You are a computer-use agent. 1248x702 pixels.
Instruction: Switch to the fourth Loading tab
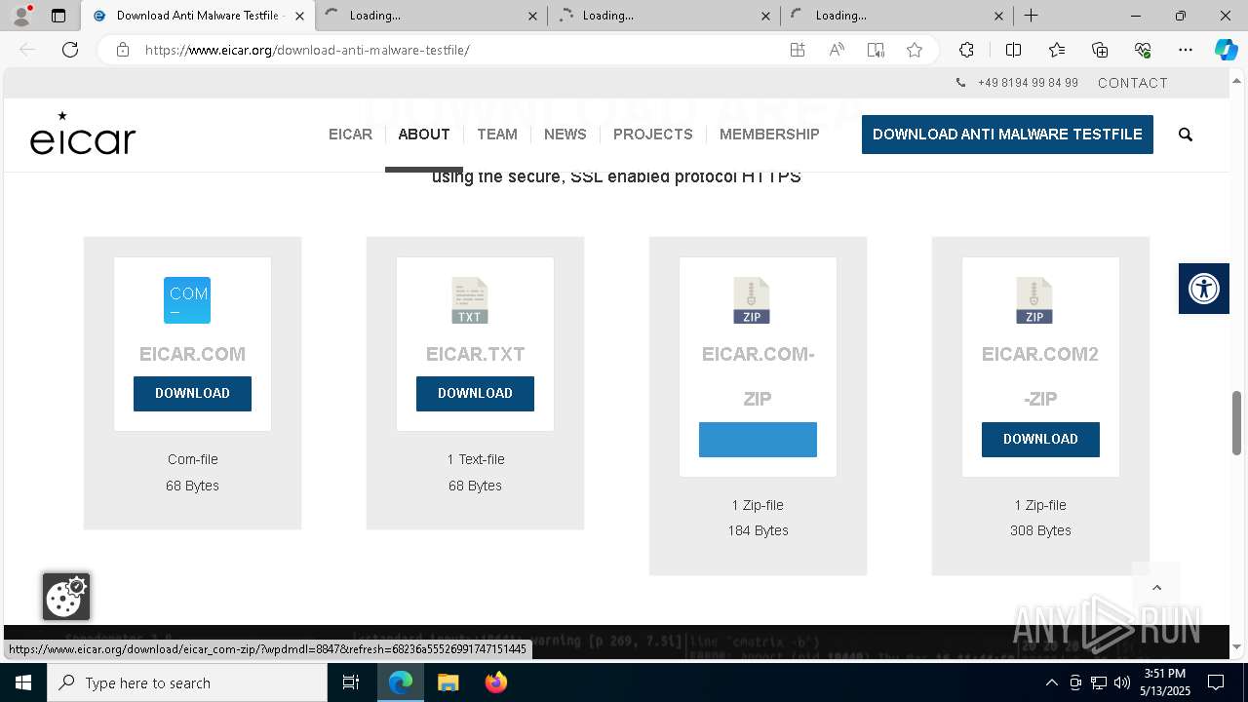[899, 16]
